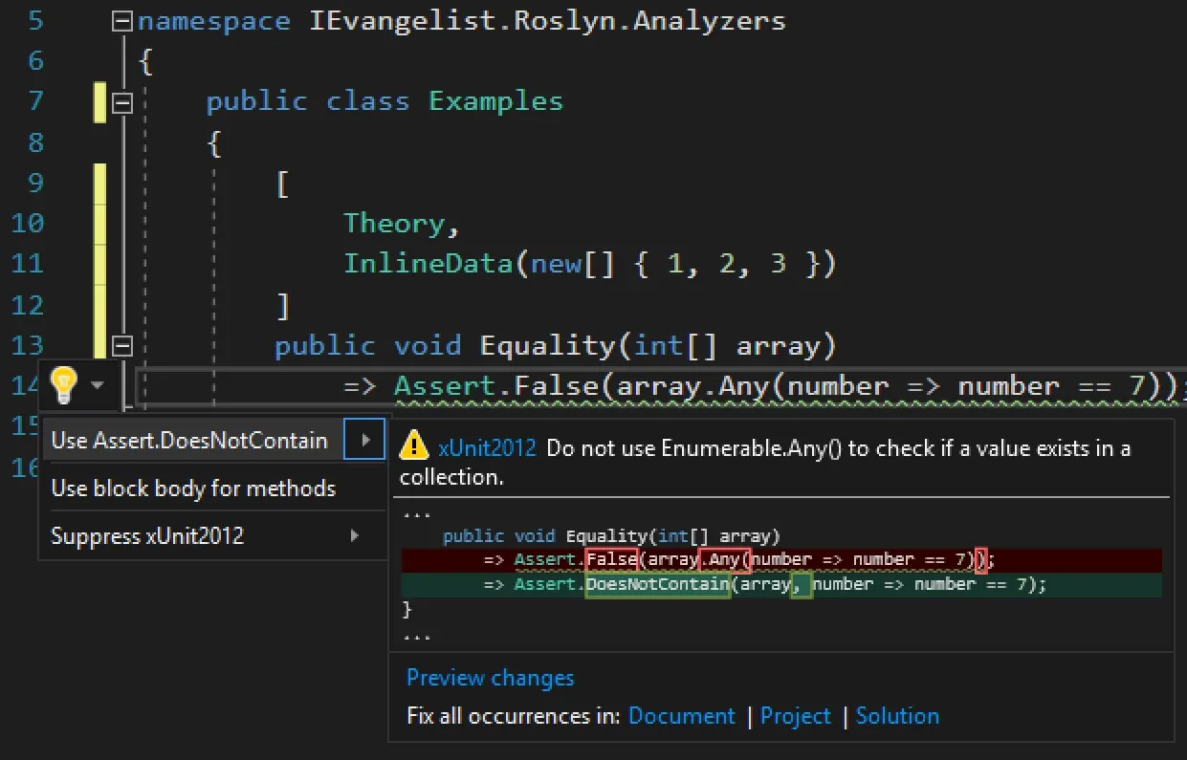Screen dimensions: 1187x760
Task: Select the Suppress xUnit2012 option
Action: 147,536
